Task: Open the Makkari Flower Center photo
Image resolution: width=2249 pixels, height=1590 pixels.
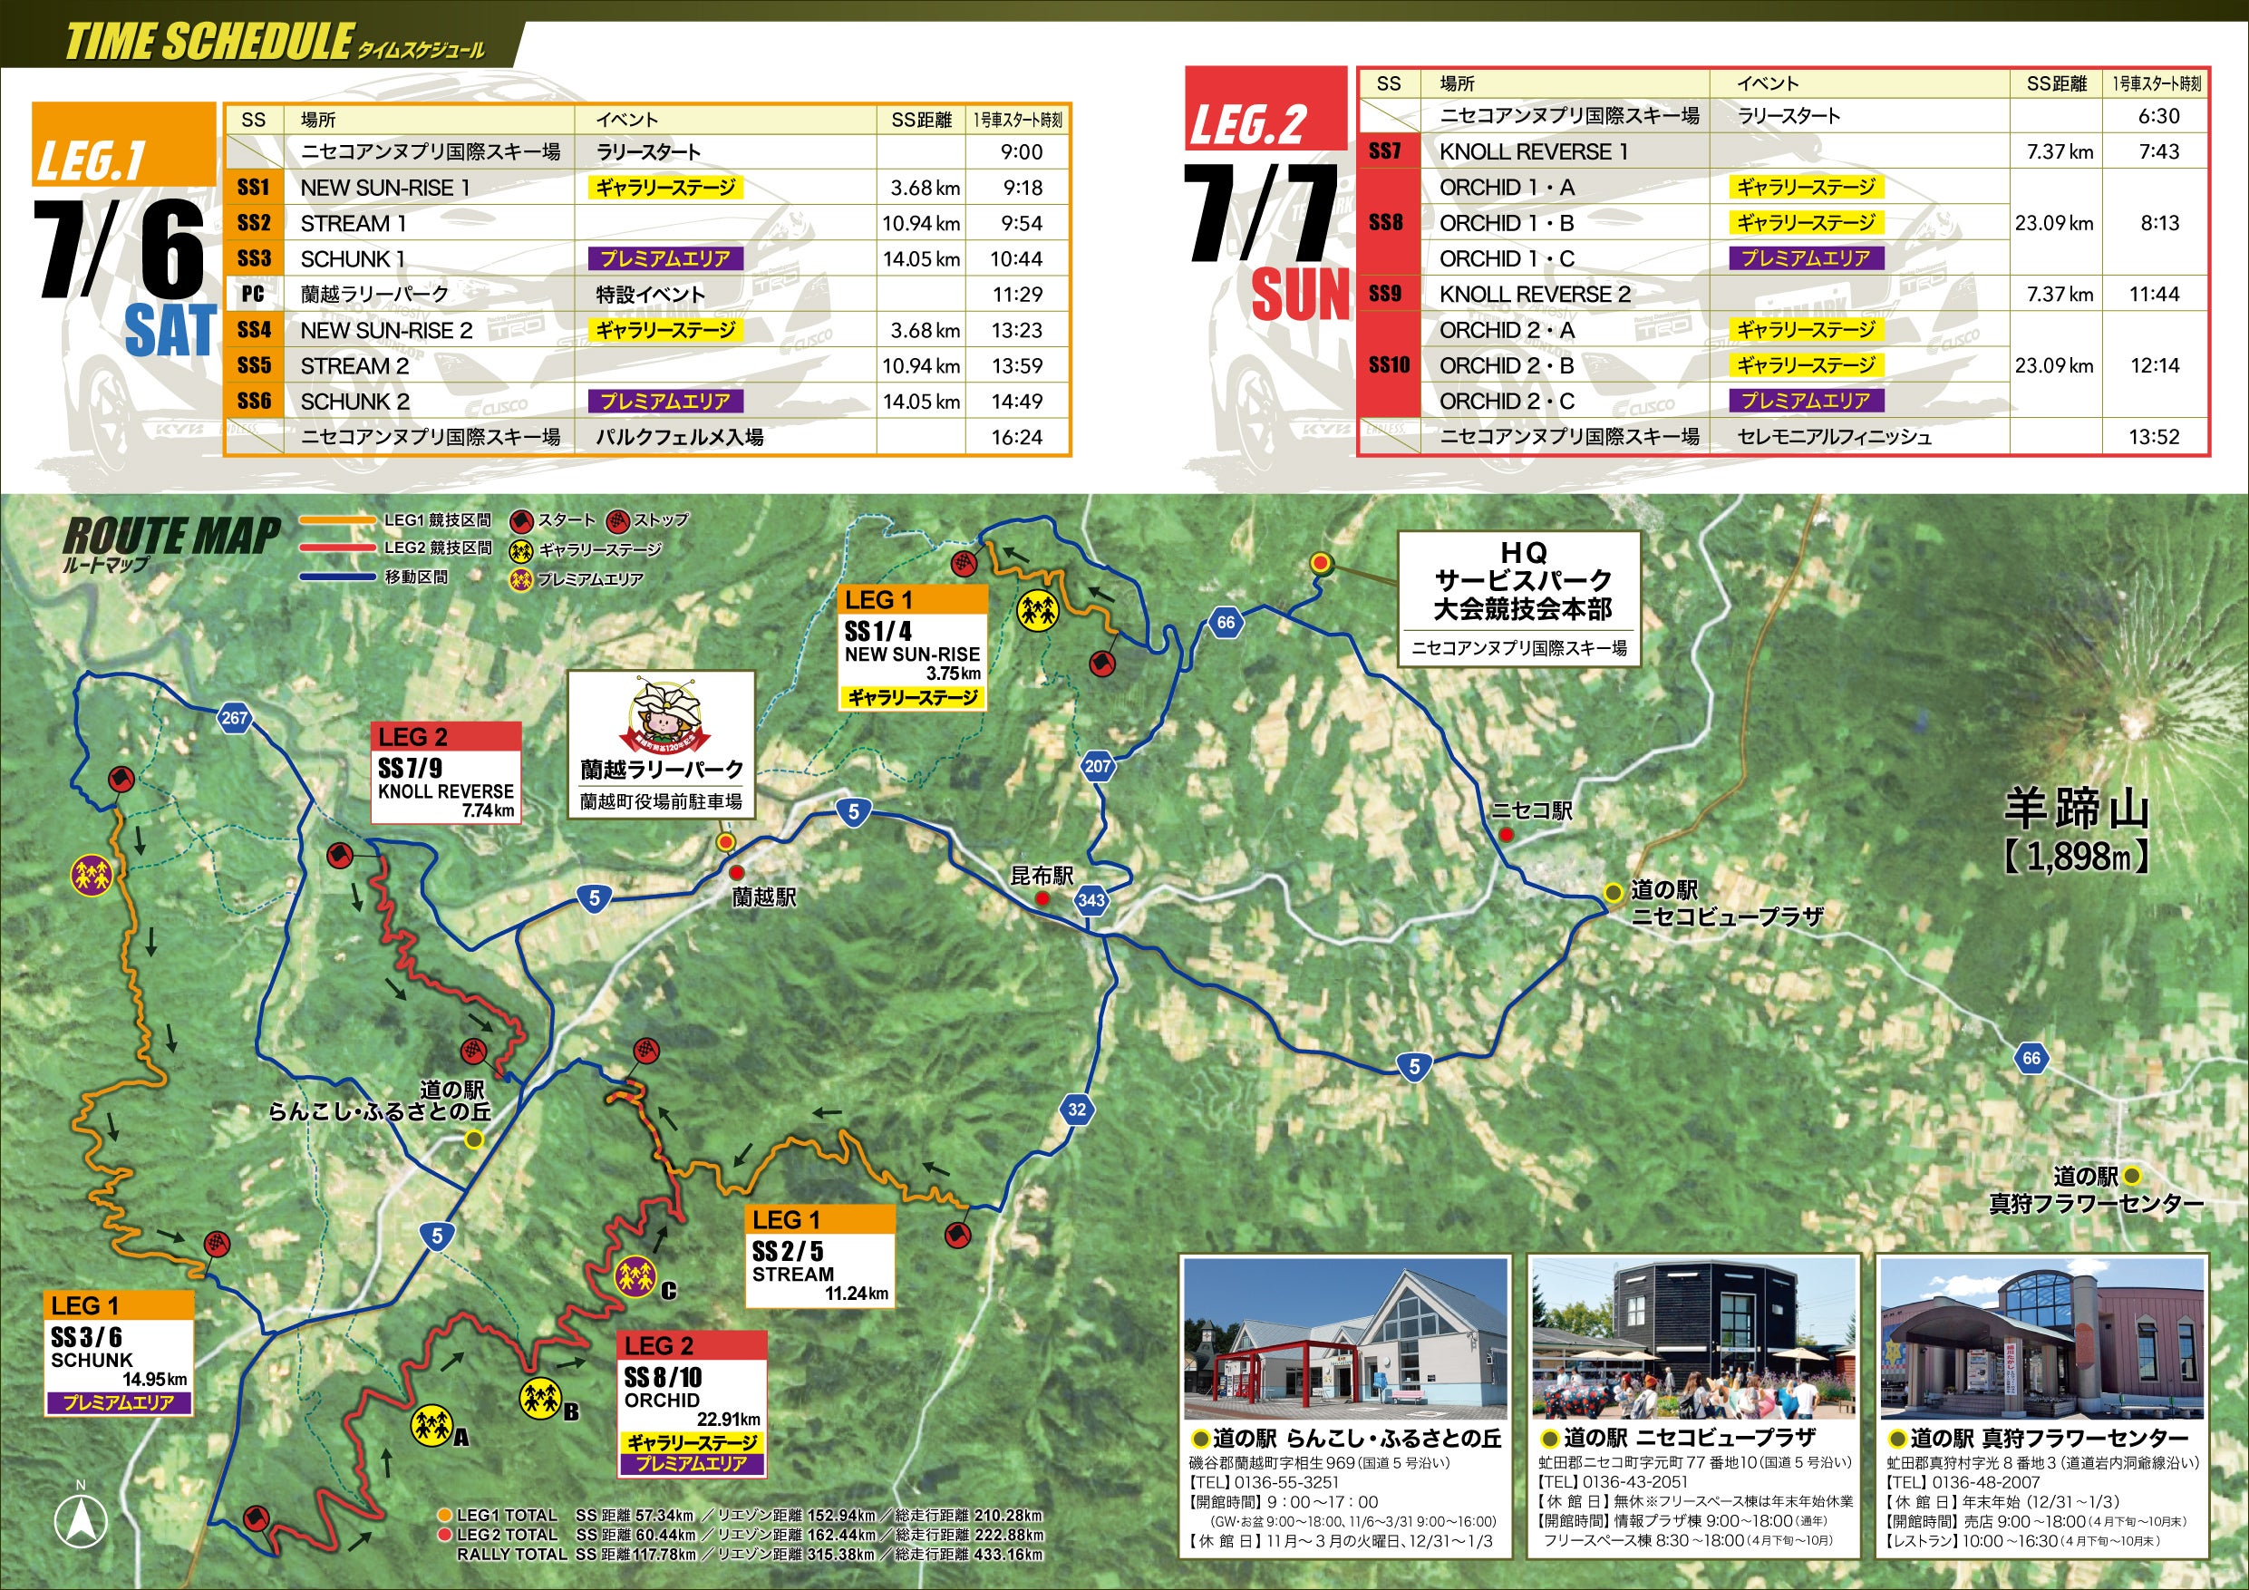Action: coord(2042,1338)
